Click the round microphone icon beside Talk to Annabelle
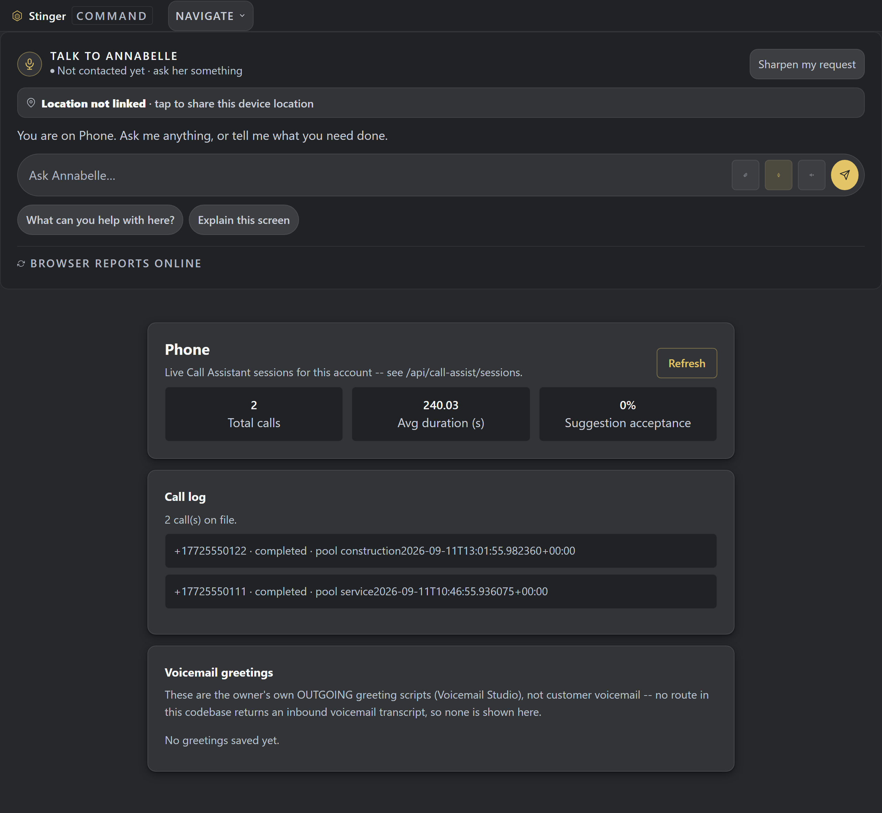Viewport: 882px width, 813px height. coord(30,64)
